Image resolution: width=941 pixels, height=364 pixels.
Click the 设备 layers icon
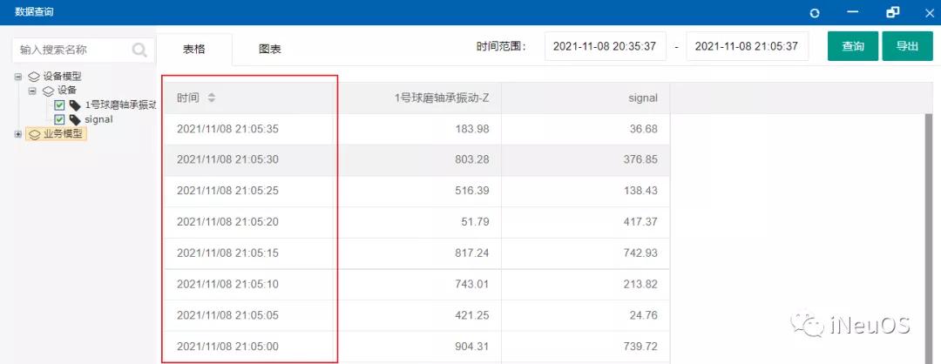tap(49, 91)
